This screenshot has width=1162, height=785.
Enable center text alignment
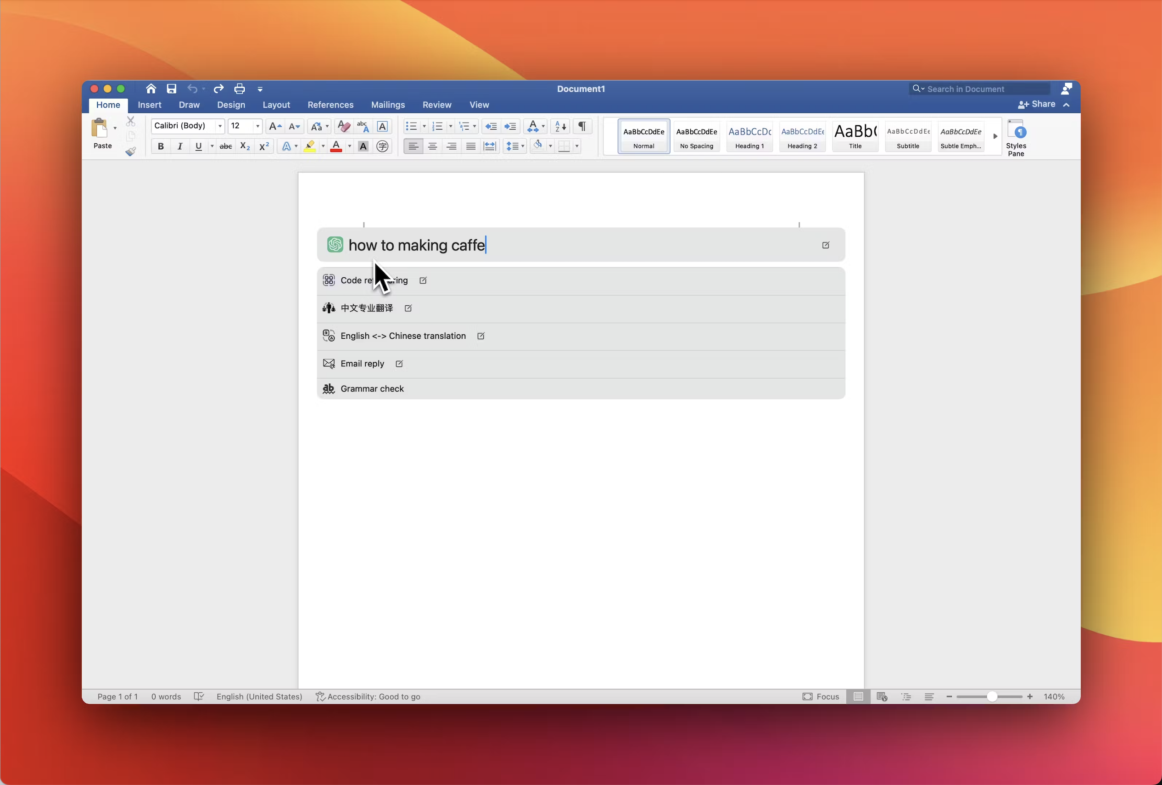pos(432,146)
